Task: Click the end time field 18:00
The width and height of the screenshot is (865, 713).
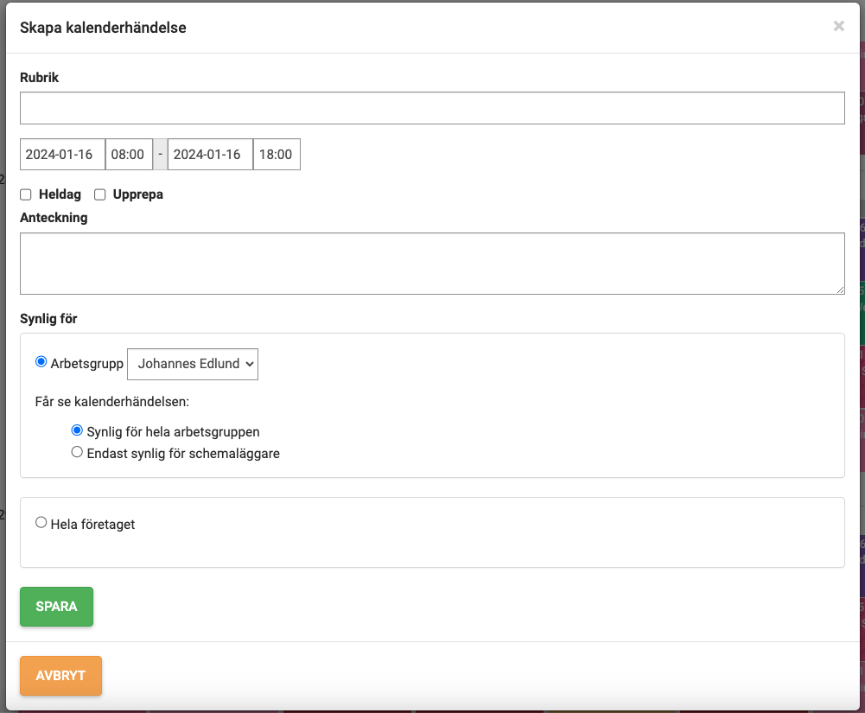Action: [x=277, y=155]
